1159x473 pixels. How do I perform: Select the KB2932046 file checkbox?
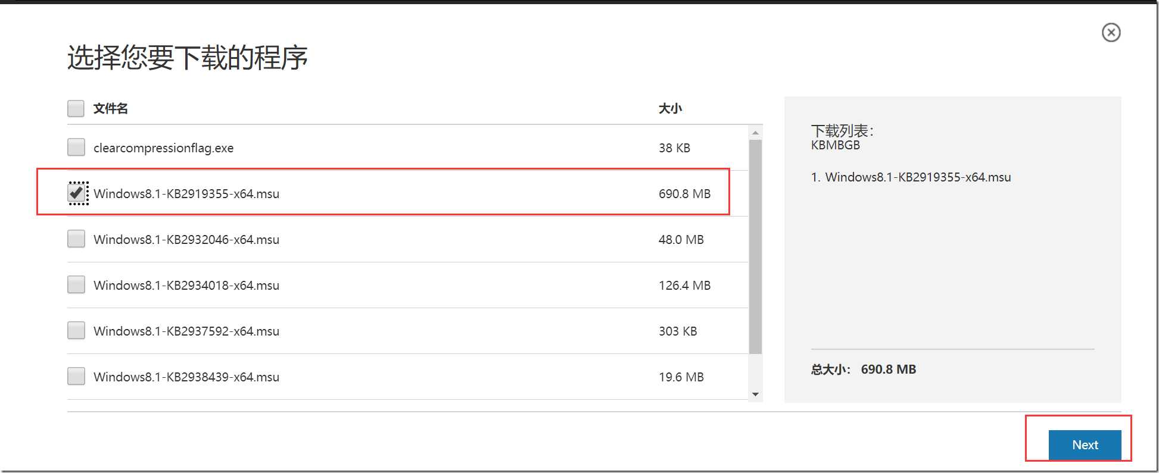tap(76, 239)
